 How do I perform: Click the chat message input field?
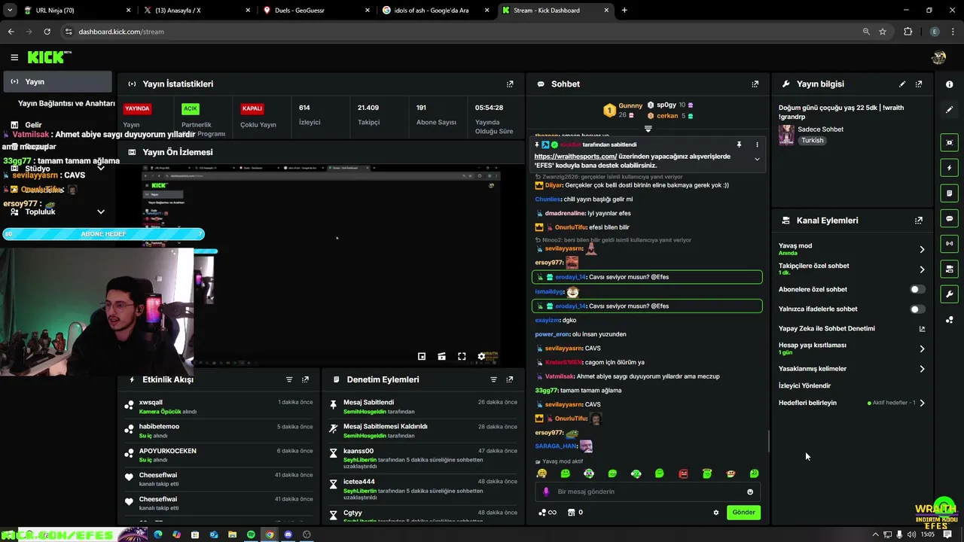click(x=648, y=492)
